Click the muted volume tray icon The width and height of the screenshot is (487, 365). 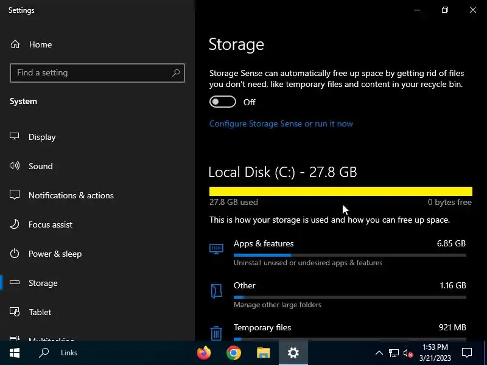click(408, 353)
